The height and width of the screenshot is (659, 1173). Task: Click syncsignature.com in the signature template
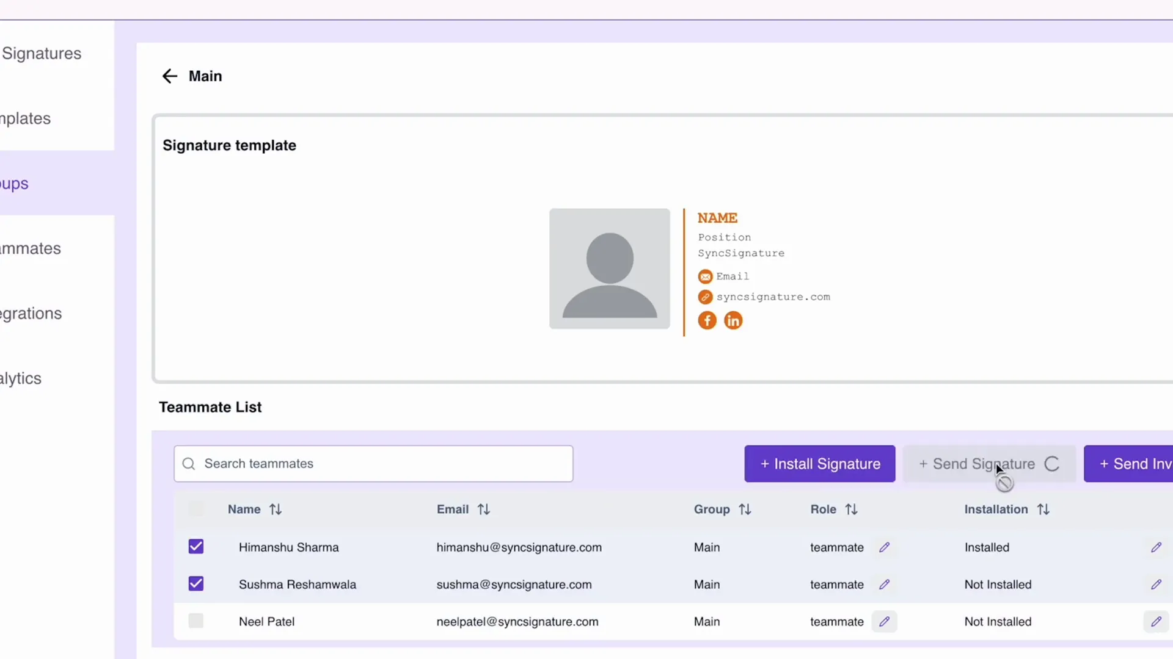773,297
